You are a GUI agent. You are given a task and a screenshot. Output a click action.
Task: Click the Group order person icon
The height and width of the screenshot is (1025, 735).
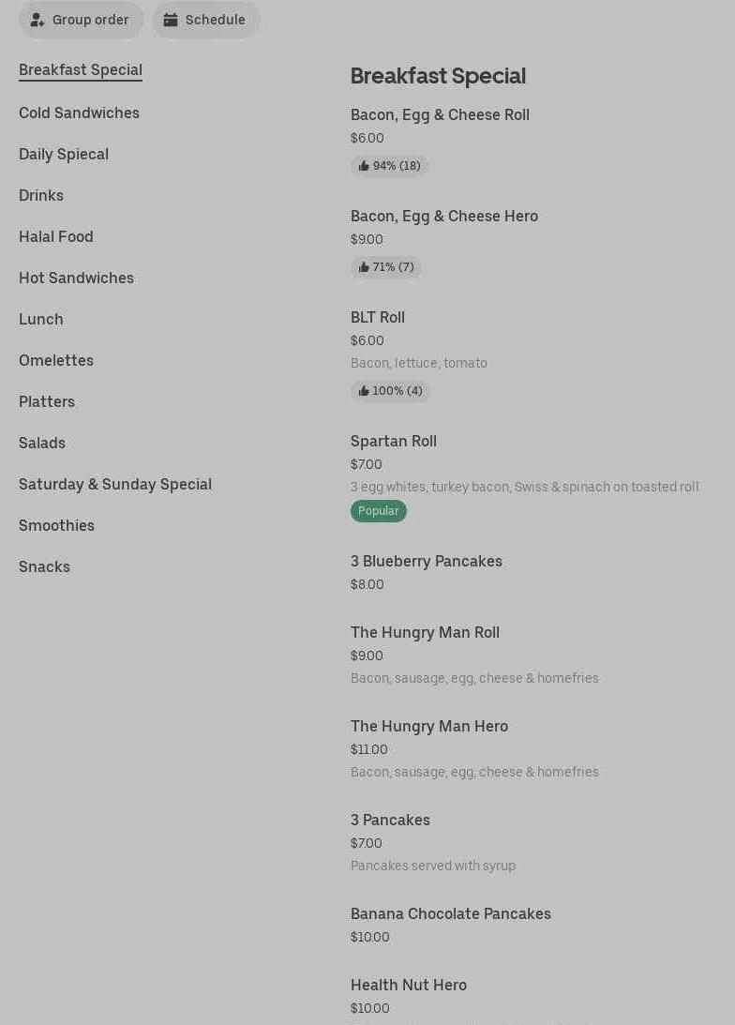pos(37,20)
